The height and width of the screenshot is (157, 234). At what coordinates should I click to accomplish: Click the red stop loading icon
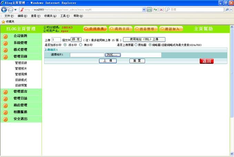pos(161,10)
